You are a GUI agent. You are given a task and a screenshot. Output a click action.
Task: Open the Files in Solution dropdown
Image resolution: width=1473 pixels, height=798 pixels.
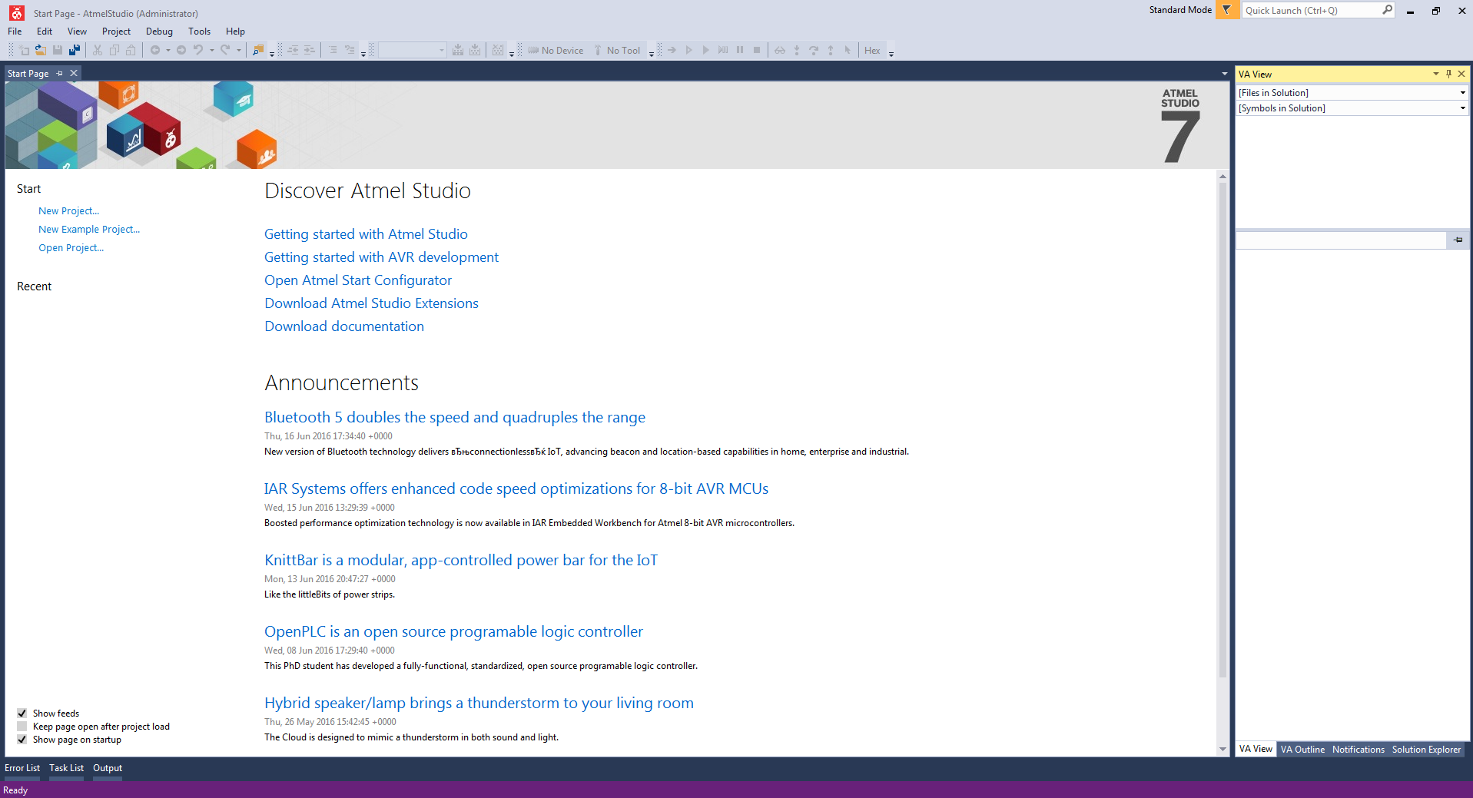(1461, 92)
